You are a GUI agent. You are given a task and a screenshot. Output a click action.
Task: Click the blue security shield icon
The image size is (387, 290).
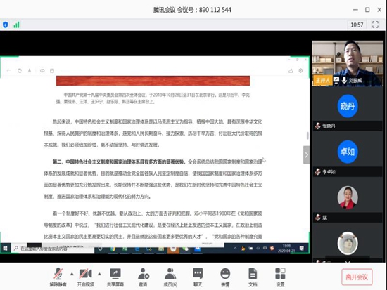pos(5,25)
